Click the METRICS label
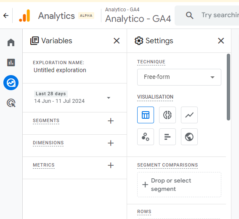This screenshot has height=219, width=239. (x=44, y=165)
